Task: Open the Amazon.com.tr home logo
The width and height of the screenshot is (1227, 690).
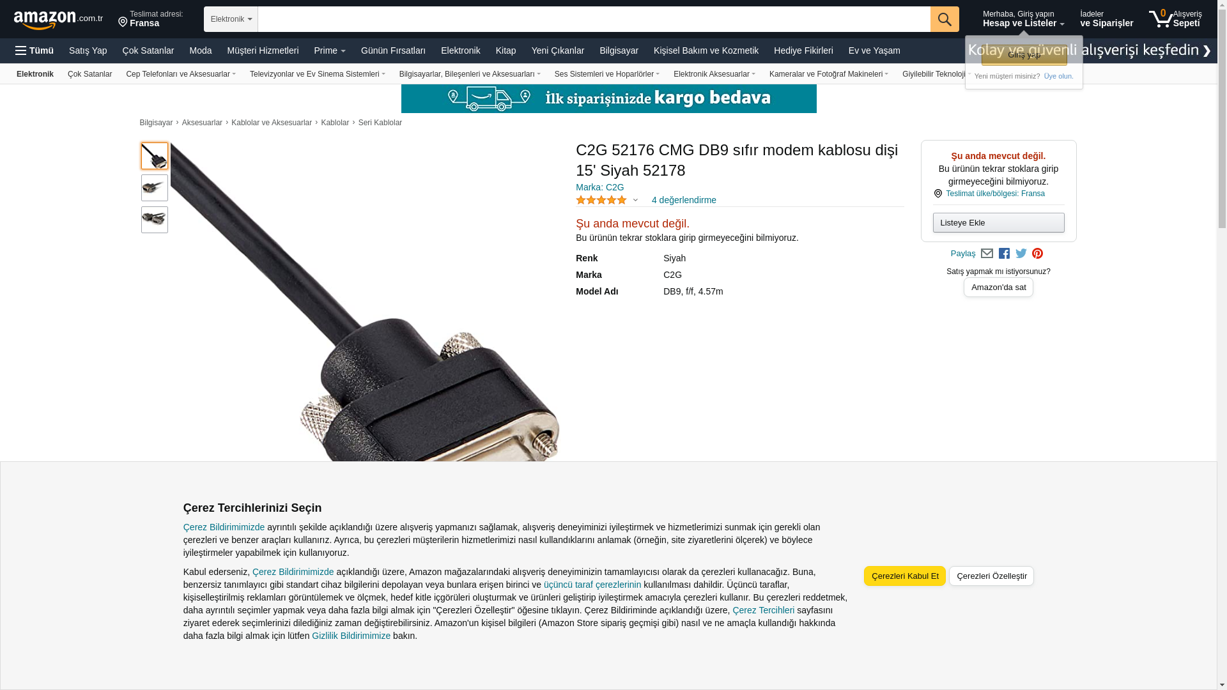Action: coord(58,20)
